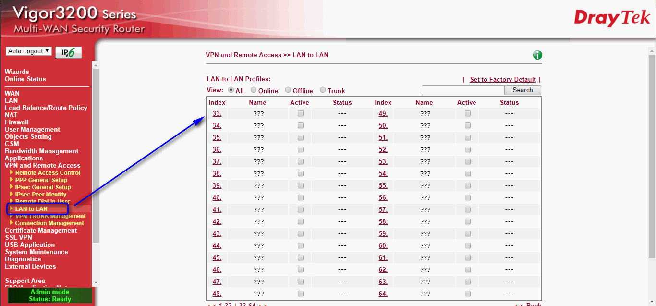Check the Active box for profile 48
The width and height of the screenshot is (656, 306).
click(x=301, y=294)
